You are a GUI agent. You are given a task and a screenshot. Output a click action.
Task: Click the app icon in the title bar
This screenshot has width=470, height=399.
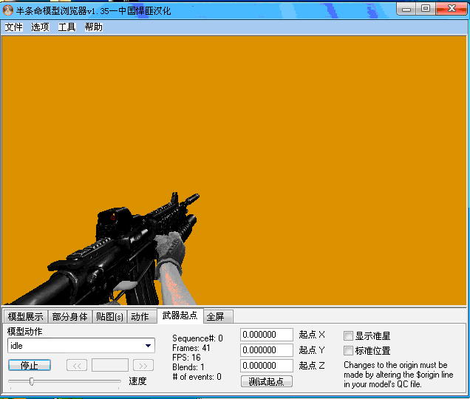click(x=8, y=9)
